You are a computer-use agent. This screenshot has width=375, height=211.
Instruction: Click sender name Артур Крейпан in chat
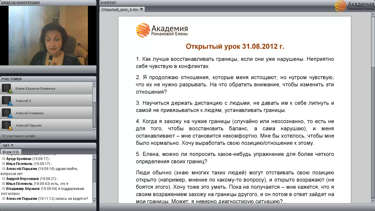(x=19, y=159)
